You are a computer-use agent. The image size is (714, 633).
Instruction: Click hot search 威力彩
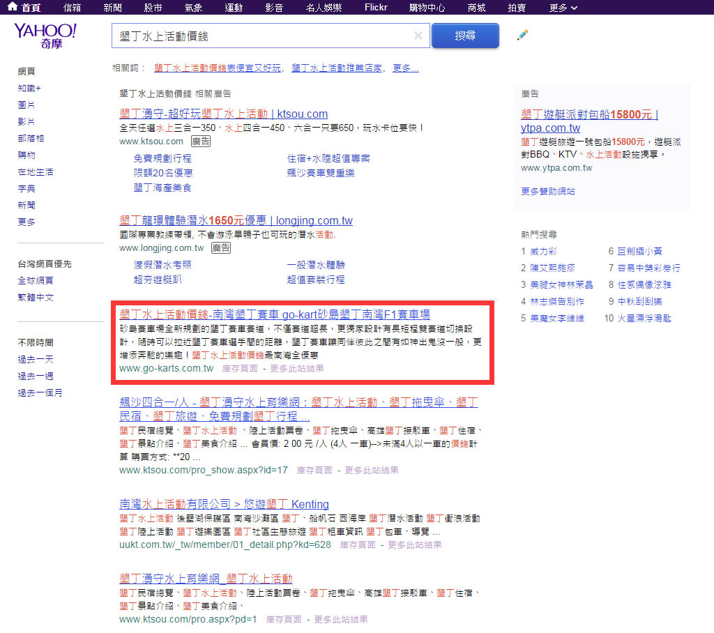pyautogui.click(x=543, y=252)
